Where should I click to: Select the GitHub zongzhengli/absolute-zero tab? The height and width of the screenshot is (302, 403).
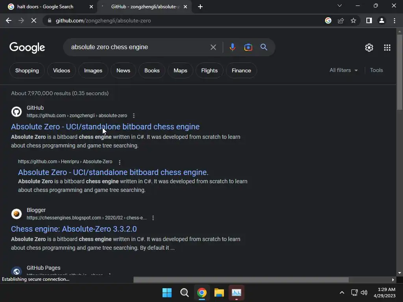[144, 7]
